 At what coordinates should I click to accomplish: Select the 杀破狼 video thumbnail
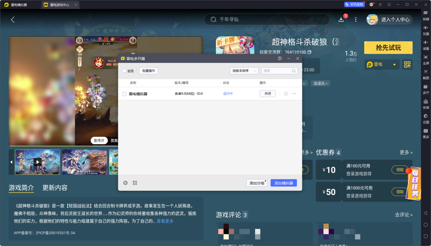[x=37, y=162]
